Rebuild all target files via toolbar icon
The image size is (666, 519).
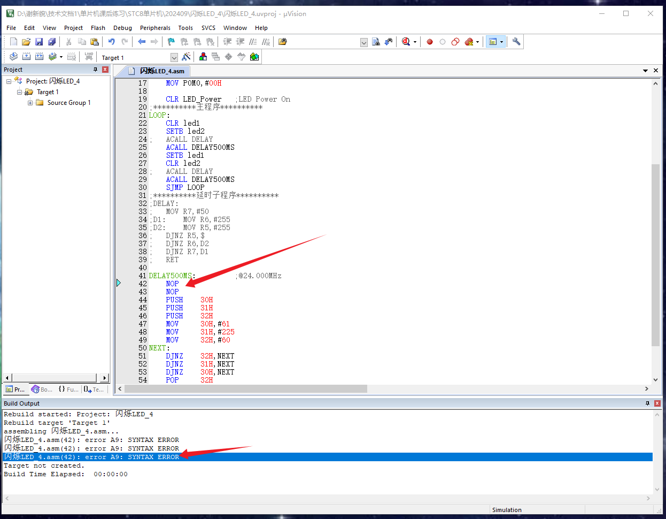tap(39, 57)
